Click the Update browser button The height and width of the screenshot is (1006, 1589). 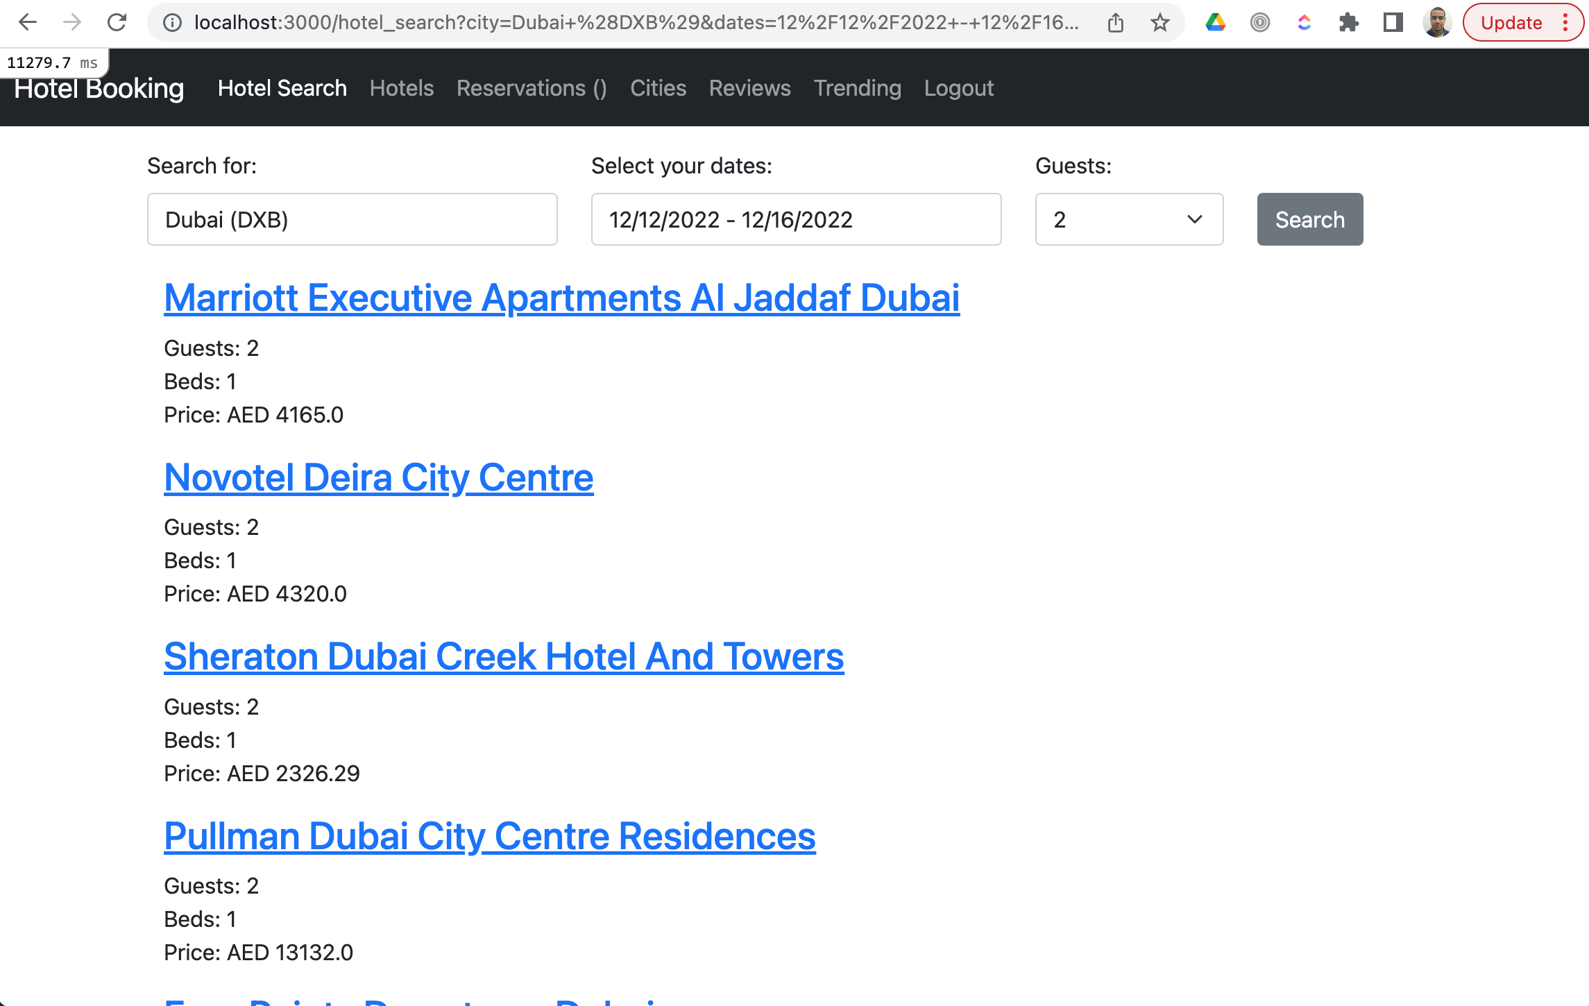pos(1511,22)
